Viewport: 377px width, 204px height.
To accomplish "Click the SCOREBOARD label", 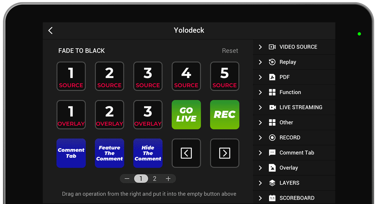I will (297, 198).
